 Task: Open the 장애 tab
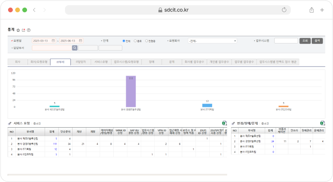click(152, 62)
